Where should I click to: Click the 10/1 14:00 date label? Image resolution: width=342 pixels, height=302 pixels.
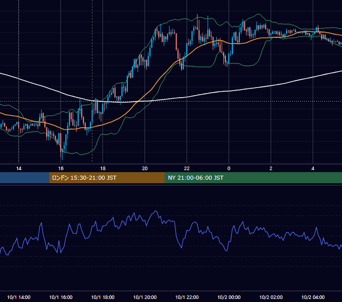19,297
